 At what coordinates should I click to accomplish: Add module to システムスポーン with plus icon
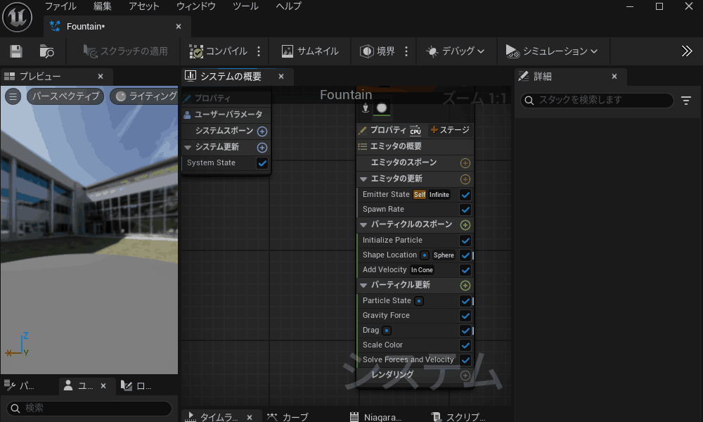pos(262,131)
